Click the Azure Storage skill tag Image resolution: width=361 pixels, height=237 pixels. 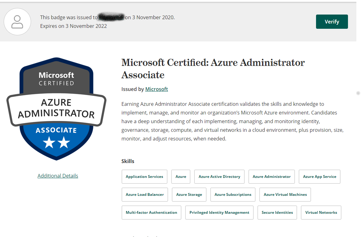(189, 195)
